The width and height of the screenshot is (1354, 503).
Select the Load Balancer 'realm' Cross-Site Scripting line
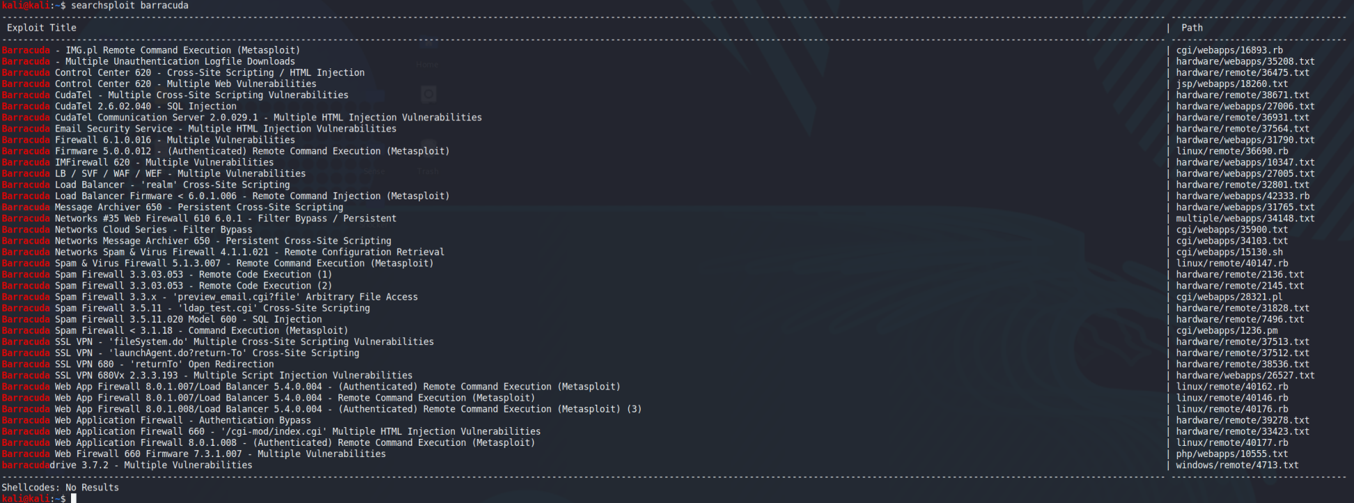[x=146, y=185]
